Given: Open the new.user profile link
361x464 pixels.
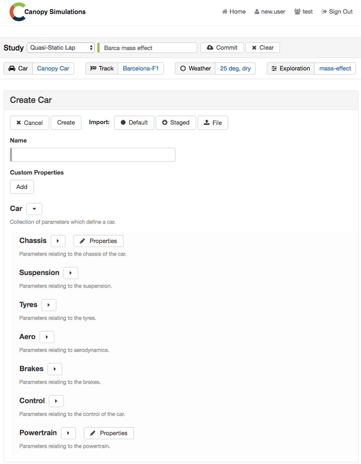Looking at the screenshot, I should (270, 11).
